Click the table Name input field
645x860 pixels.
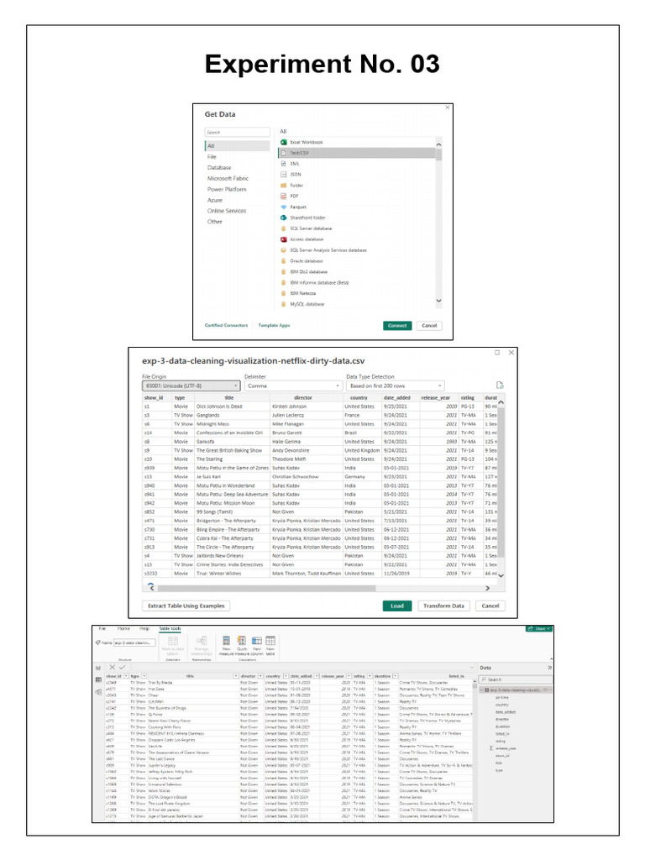[135, 642]
